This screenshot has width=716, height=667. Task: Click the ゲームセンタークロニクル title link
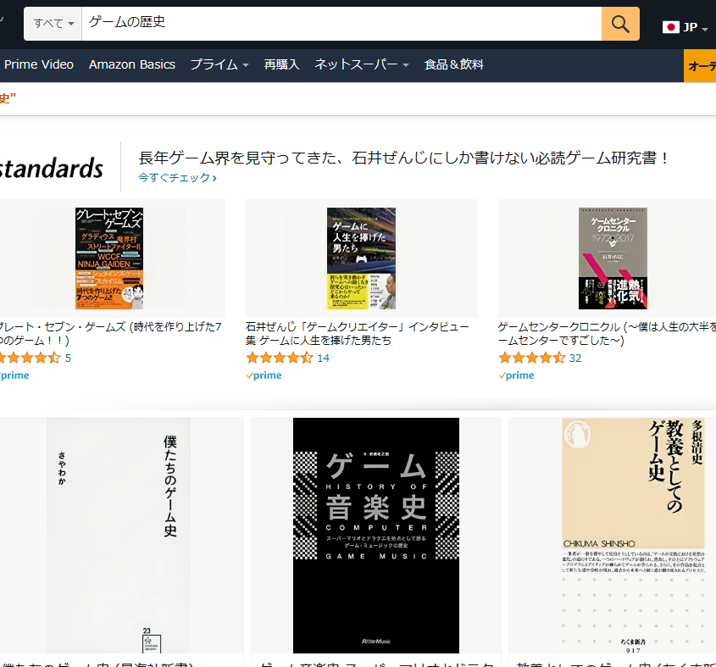pyautogui.click(x=607, y=334)
